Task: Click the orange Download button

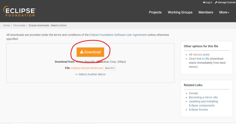Action: tap(90, 52)
